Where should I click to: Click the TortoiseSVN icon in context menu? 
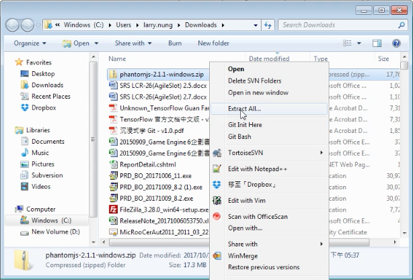point(217,152)
